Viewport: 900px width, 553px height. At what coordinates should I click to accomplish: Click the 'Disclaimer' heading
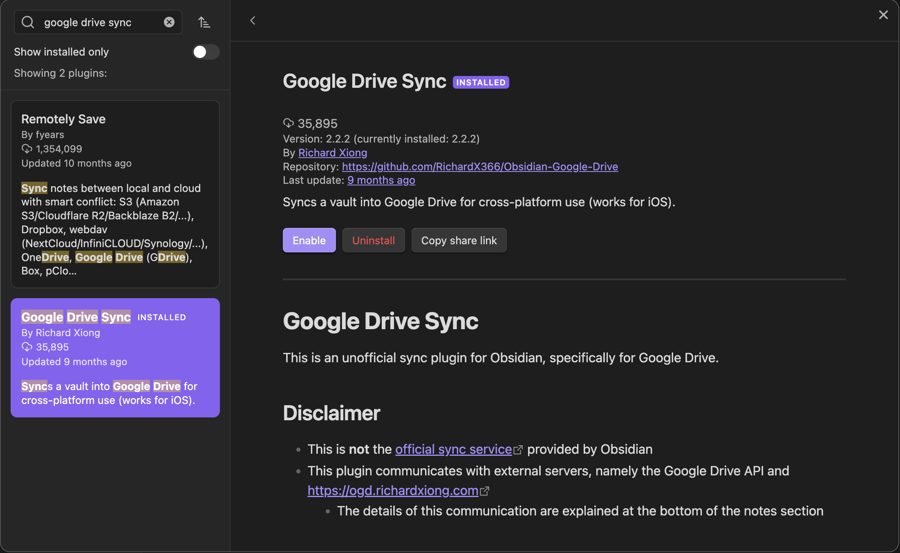pos(331,413)
